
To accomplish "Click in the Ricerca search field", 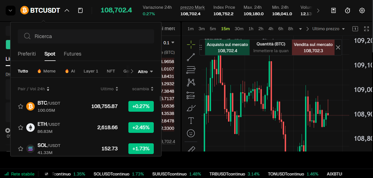I will [86, 36].
